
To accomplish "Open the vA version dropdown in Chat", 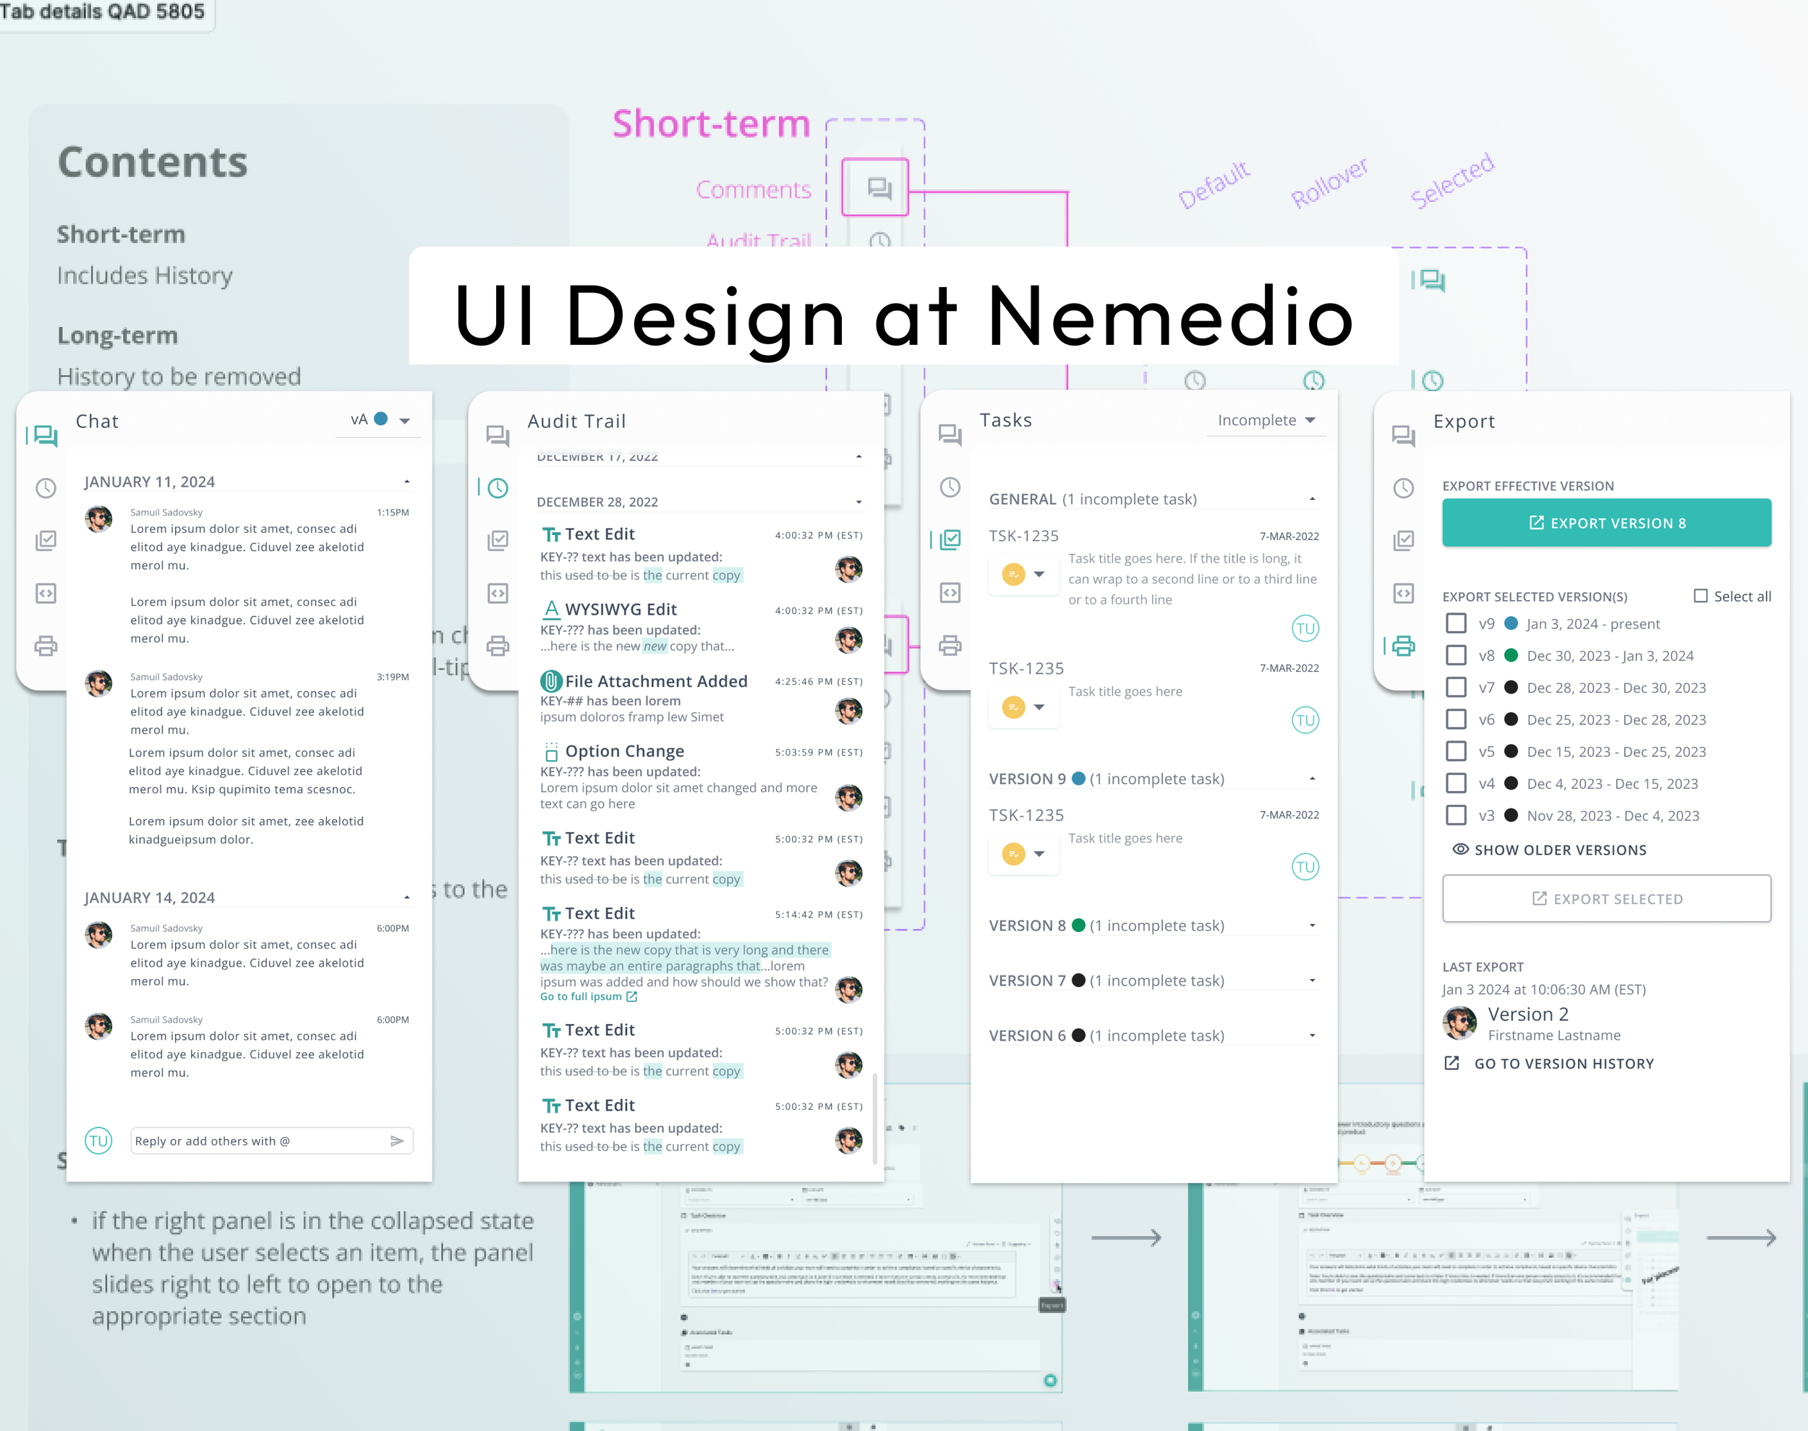I will [x=380, y=419].
